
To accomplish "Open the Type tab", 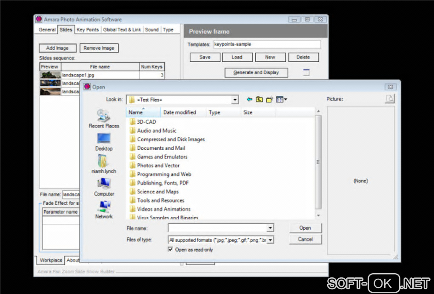I will pyautogui.click(x=168, y=30).
